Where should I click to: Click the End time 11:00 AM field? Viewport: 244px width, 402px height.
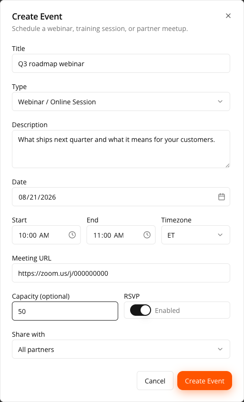121,235
